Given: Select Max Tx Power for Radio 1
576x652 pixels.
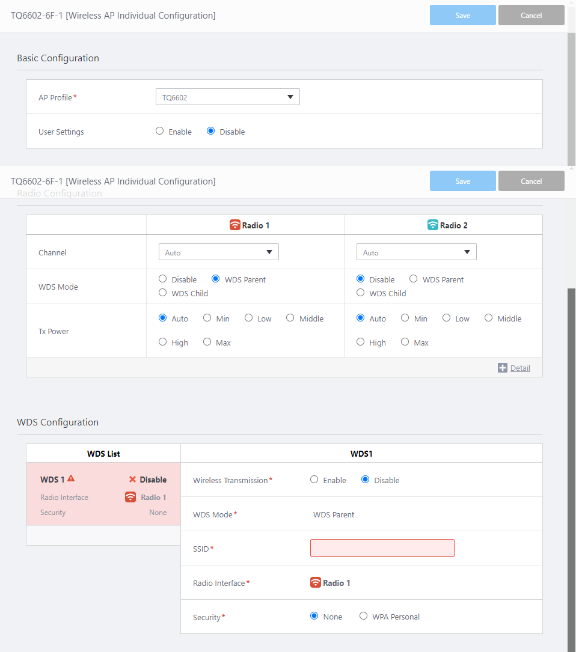Looking at the screenshot, I should click(x=207, y=342).
